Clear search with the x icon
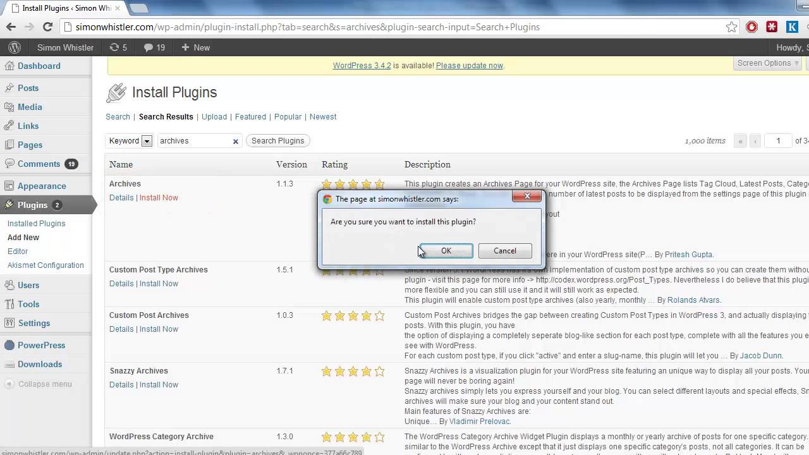This screenshot has height=455, width=809. click(236, 142)
